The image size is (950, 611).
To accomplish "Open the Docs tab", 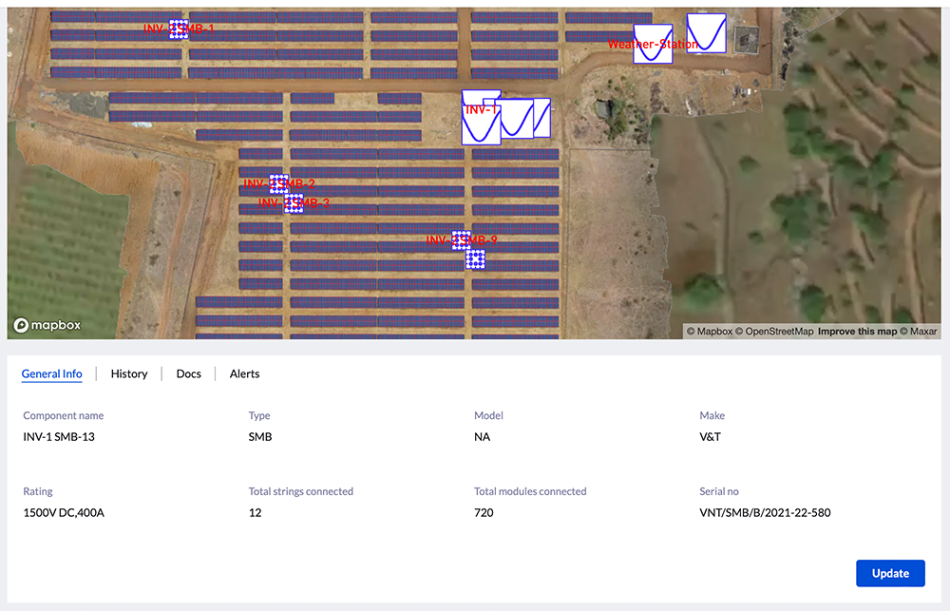I will click(188, 374).
